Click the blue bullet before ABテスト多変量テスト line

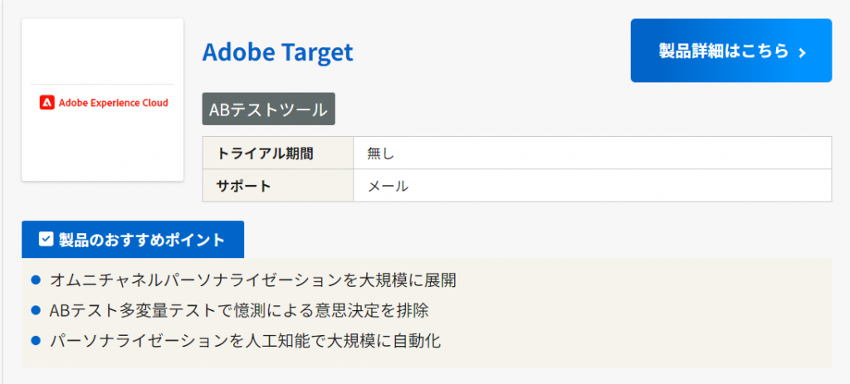coord(36,310)
